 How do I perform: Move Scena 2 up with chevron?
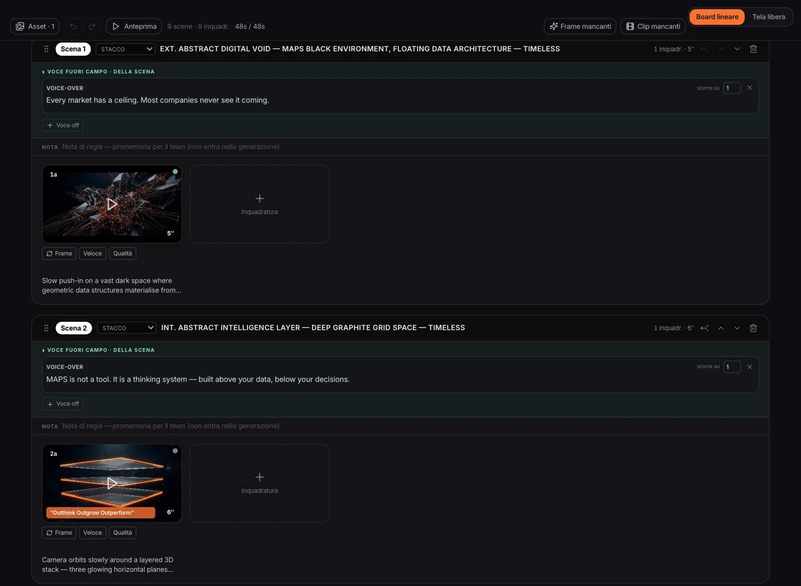721,328
